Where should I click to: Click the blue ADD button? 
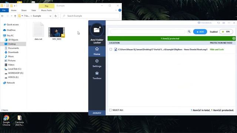point(200,32)
